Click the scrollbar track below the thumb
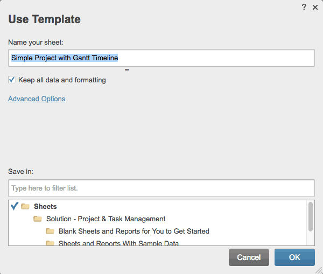The image size is (323, 274). [x=310, y=238]
